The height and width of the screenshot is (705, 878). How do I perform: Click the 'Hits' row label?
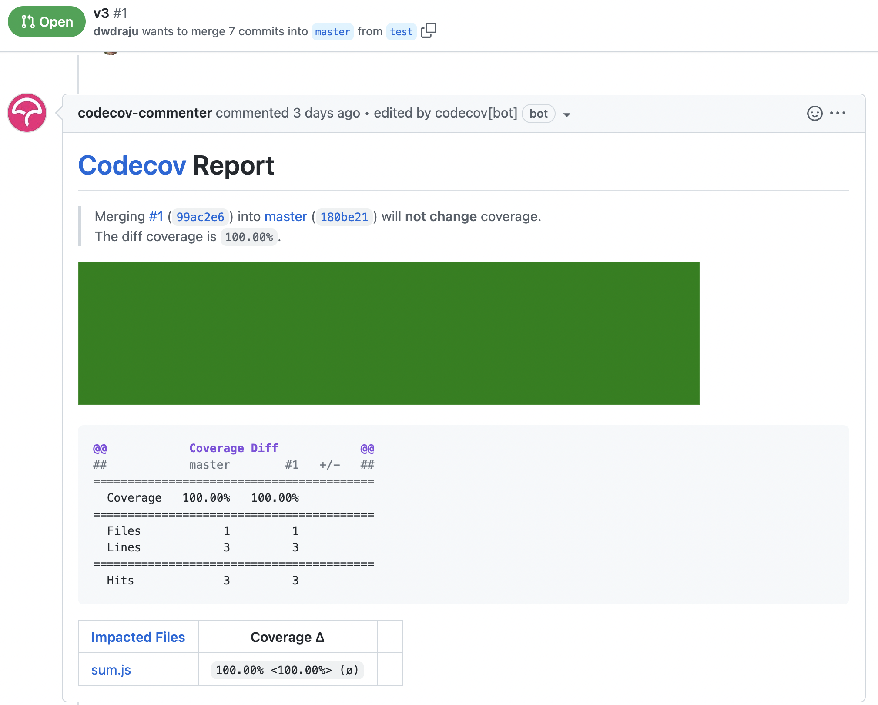tap(121, 581)
